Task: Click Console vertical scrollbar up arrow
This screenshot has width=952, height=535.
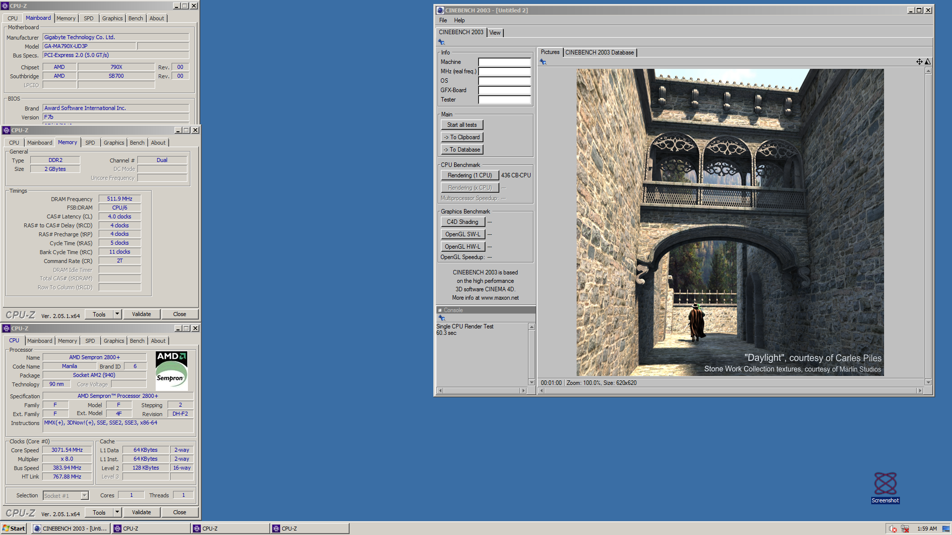Action: click(x=532, y=327)
